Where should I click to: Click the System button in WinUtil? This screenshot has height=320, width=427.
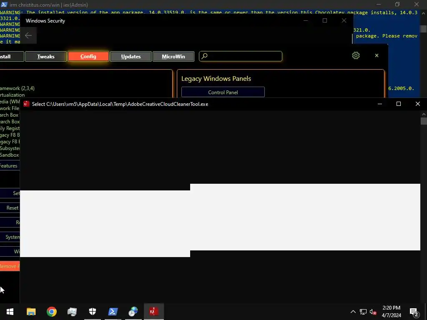point(10,237)
